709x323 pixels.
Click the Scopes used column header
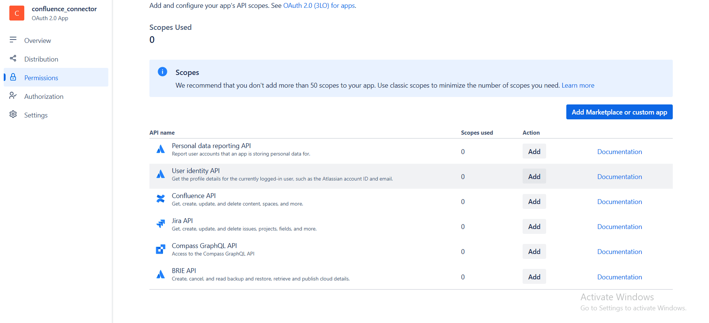pos(477,133)
